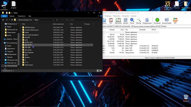The image size is (191, 107).
Task: Click WinRAR Test (Тест) toolbar icon
Action: (x=111, y=21)
